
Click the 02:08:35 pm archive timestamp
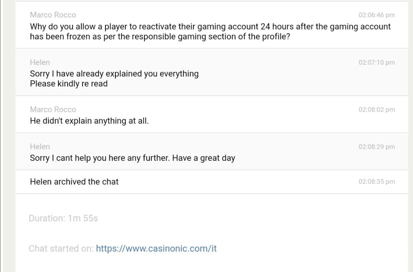(x=376, y=182)
